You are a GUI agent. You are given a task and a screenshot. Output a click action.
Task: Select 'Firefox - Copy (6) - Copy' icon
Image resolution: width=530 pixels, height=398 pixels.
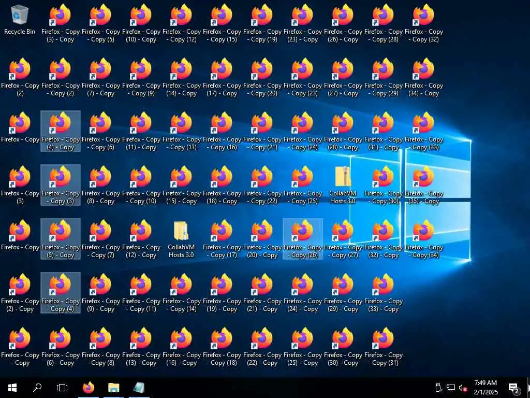61,347
